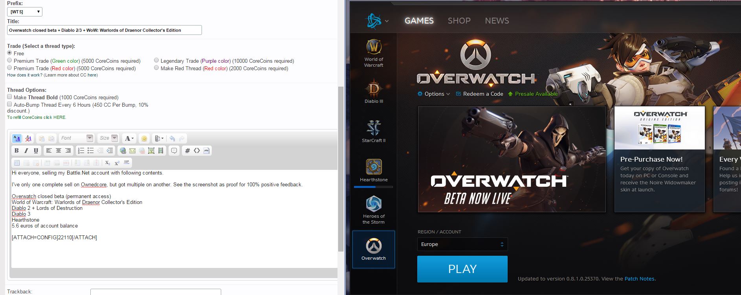The height and width of the screenshot is (295, 741).
Task: Click the Trackback input field
Action: [x=156, y=292]
